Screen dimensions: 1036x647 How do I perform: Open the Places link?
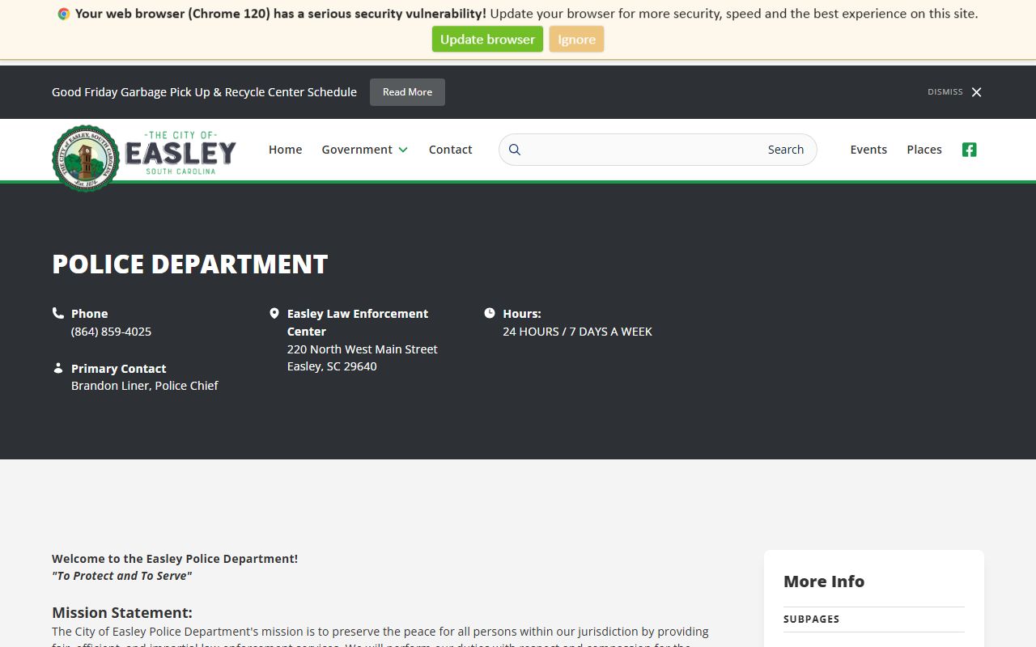(924, 150)
